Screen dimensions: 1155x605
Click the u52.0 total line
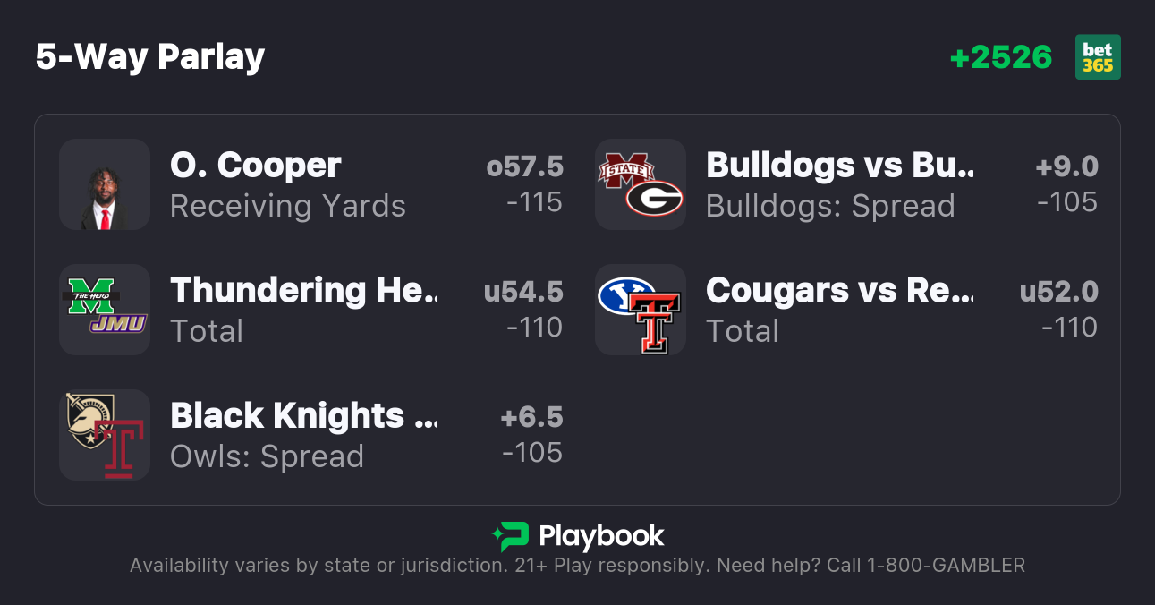point(1058,292)
